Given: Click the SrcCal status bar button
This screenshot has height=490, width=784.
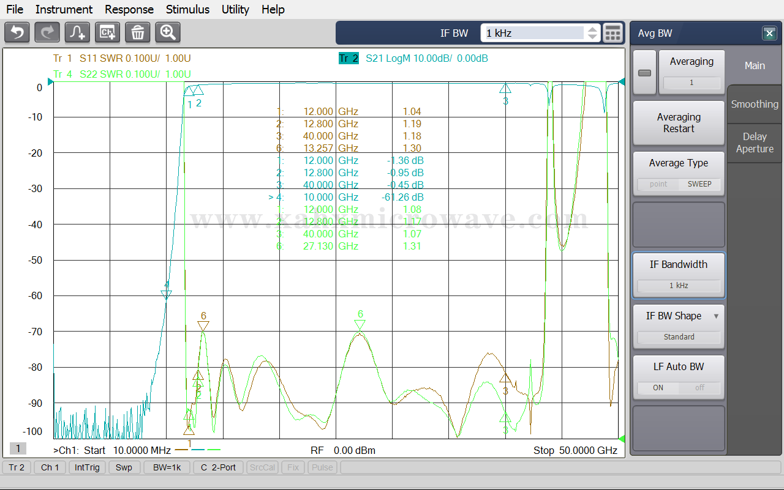Looking at the screenshot, I should pyautogui.click(x=262, y=467).
